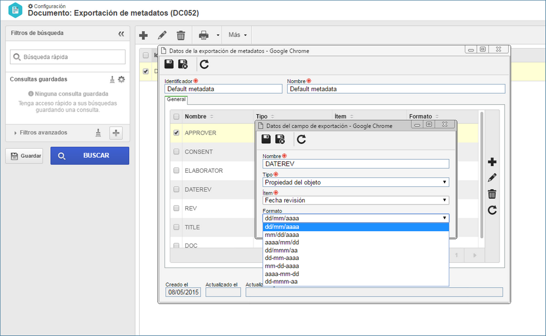Click the ELABORATOR row name
This screenshot has width=546, height=336.
[x=203, y=170]
